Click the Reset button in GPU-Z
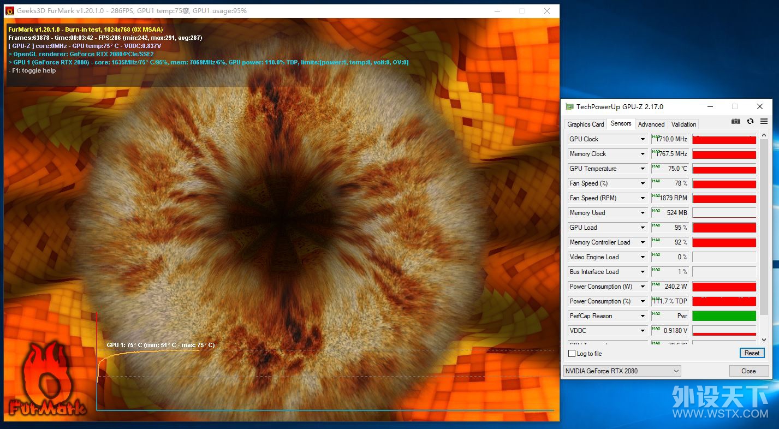The height and width of the screenshot is (429, 779). [752, 353]
